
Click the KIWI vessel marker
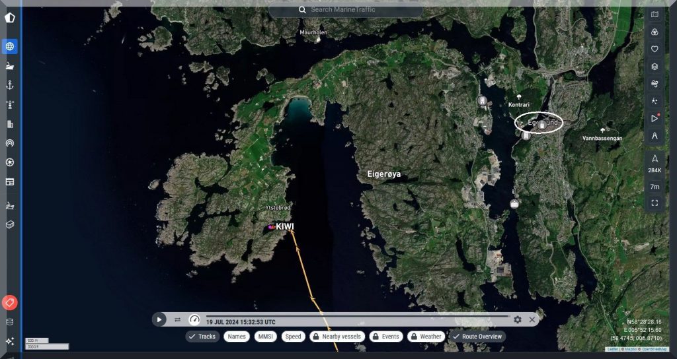272,227
